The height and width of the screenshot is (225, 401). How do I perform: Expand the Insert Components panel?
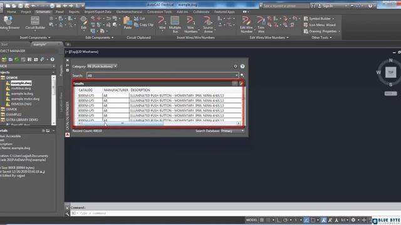click(35, 37)
